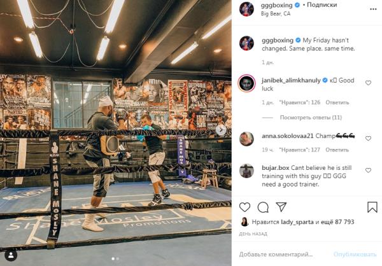
Task: Share the post with the paper plane icon
Action: (281, 207)
